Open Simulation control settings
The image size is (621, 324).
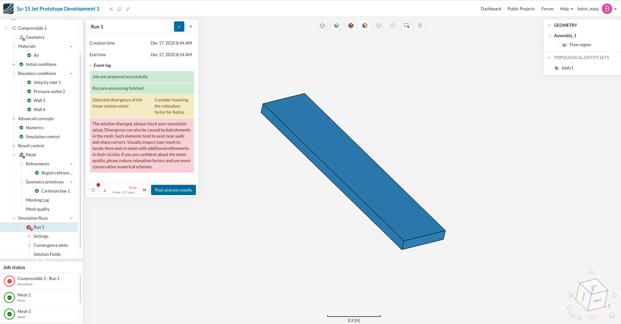point(43,137)
